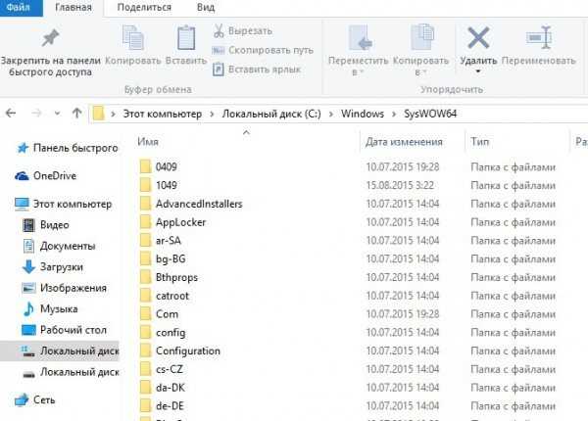Go back with the left arrow

(x=11, y=113)
